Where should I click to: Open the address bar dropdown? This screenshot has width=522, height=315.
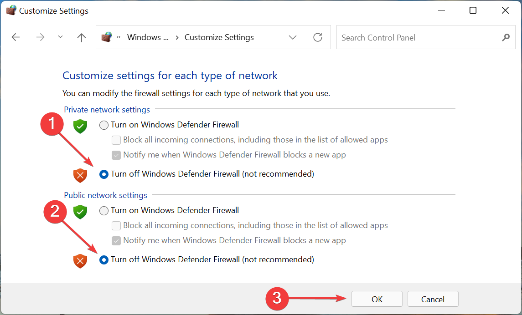293,37
